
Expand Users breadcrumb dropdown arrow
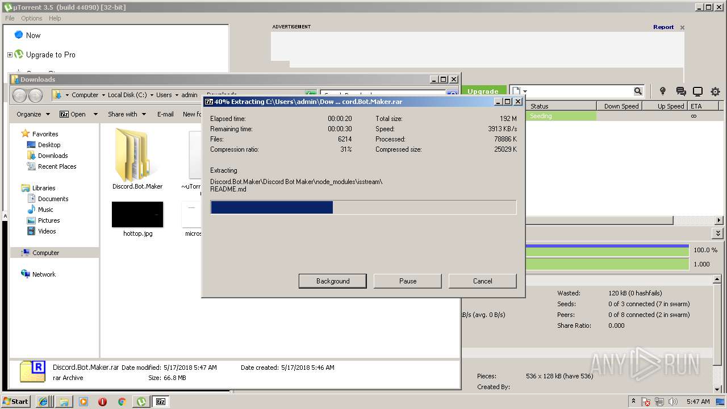(x=177, y=95)
